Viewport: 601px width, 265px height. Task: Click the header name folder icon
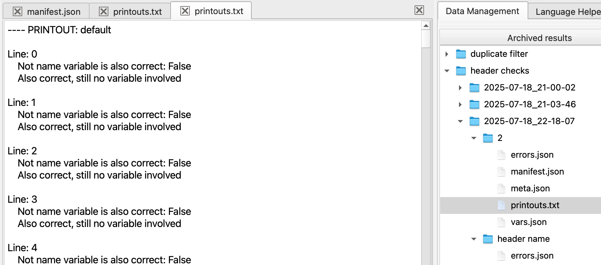(488, 239)
